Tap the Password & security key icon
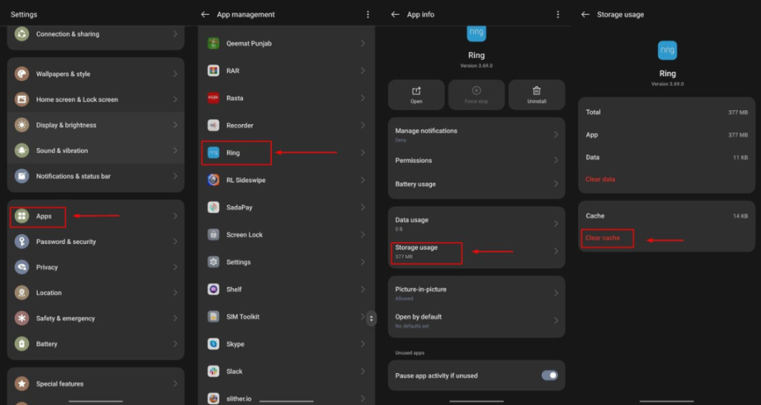 (x=22, y=242)
